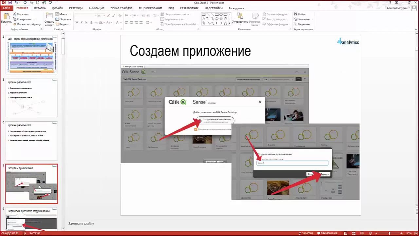This screenshot has height=236, width=419.
Task: Toggle italic К formatting
Action: [82, 22]
